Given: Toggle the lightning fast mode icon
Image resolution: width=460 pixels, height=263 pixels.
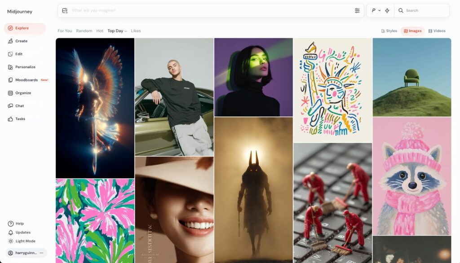Looking at the screenshot, I should pyautogui.click(x=387, y=11).
